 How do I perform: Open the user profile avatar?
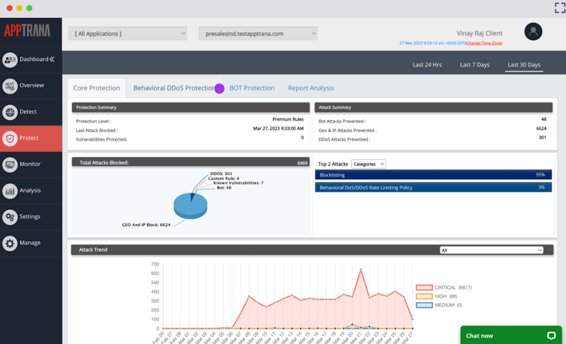533,31
